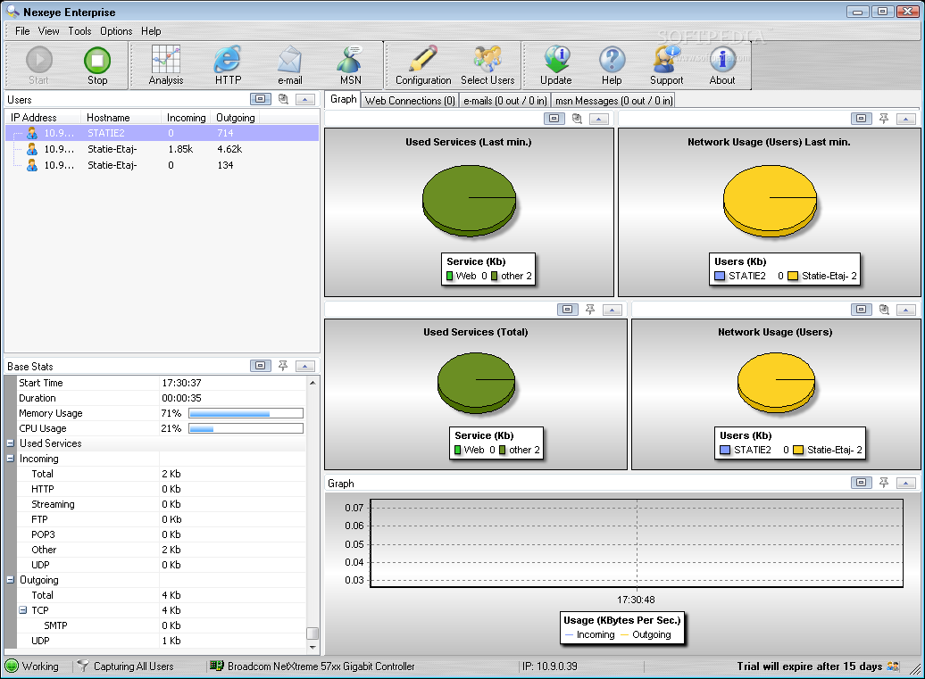Open Configuration settings
The image size is (925, 679).
click(x=423, y=65)
